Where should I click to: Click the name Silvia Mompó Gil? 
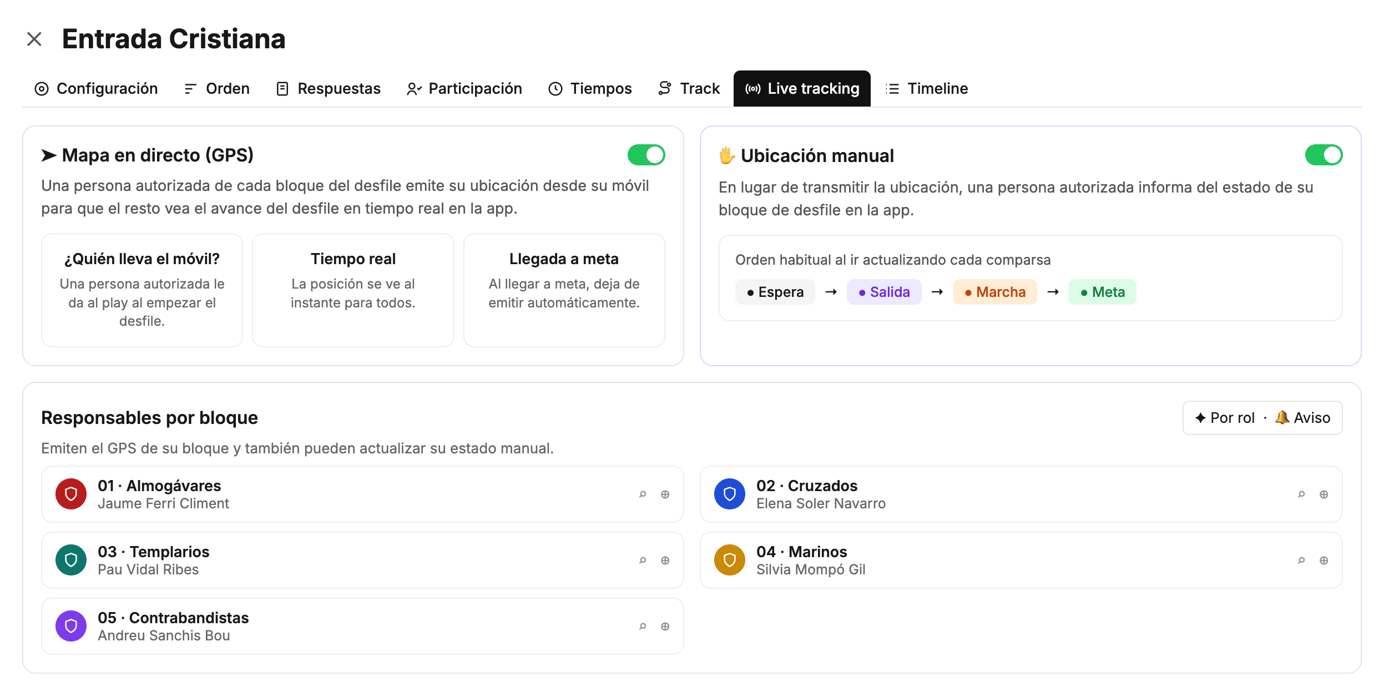coord(811,570)
